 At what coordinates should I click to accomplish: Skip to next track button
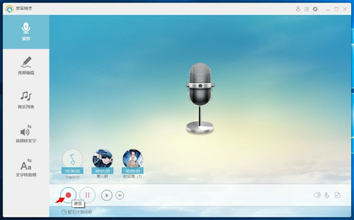(x=120, y=195)
